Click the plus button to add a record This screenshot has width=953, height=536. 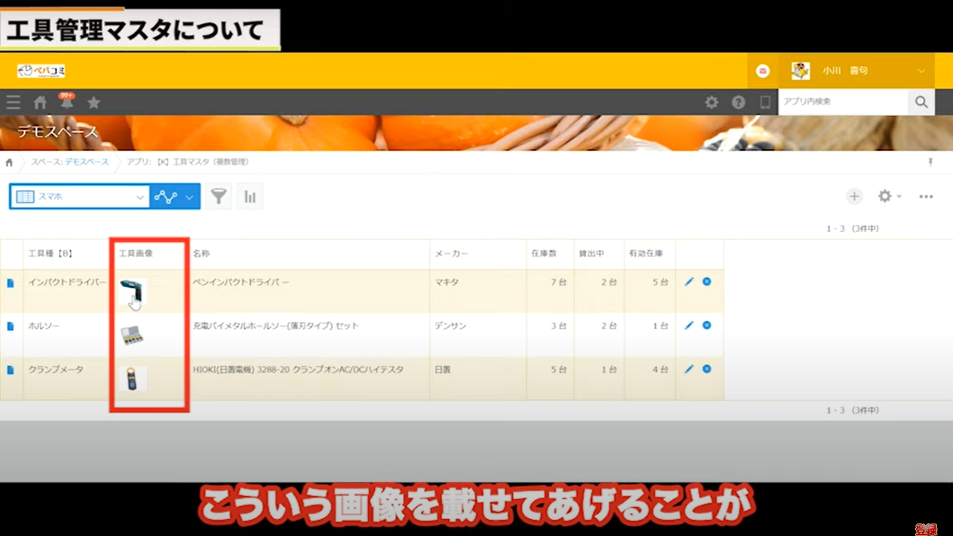point(854,196)
